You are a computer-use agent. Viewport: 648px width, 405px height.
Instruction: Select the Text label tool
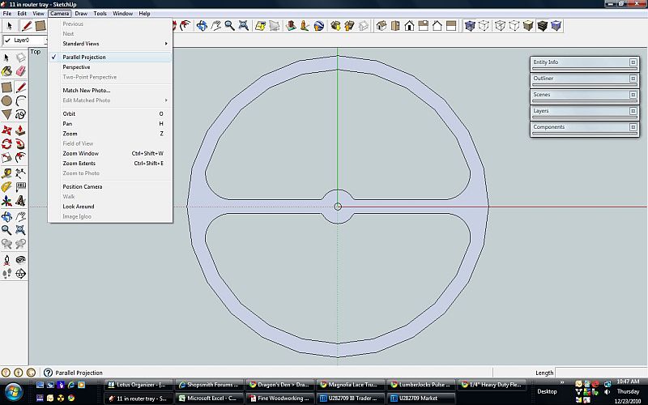click(21, 187)
